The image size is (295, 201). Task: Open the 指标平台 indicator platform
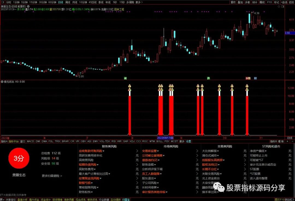(x=14, y=141)
